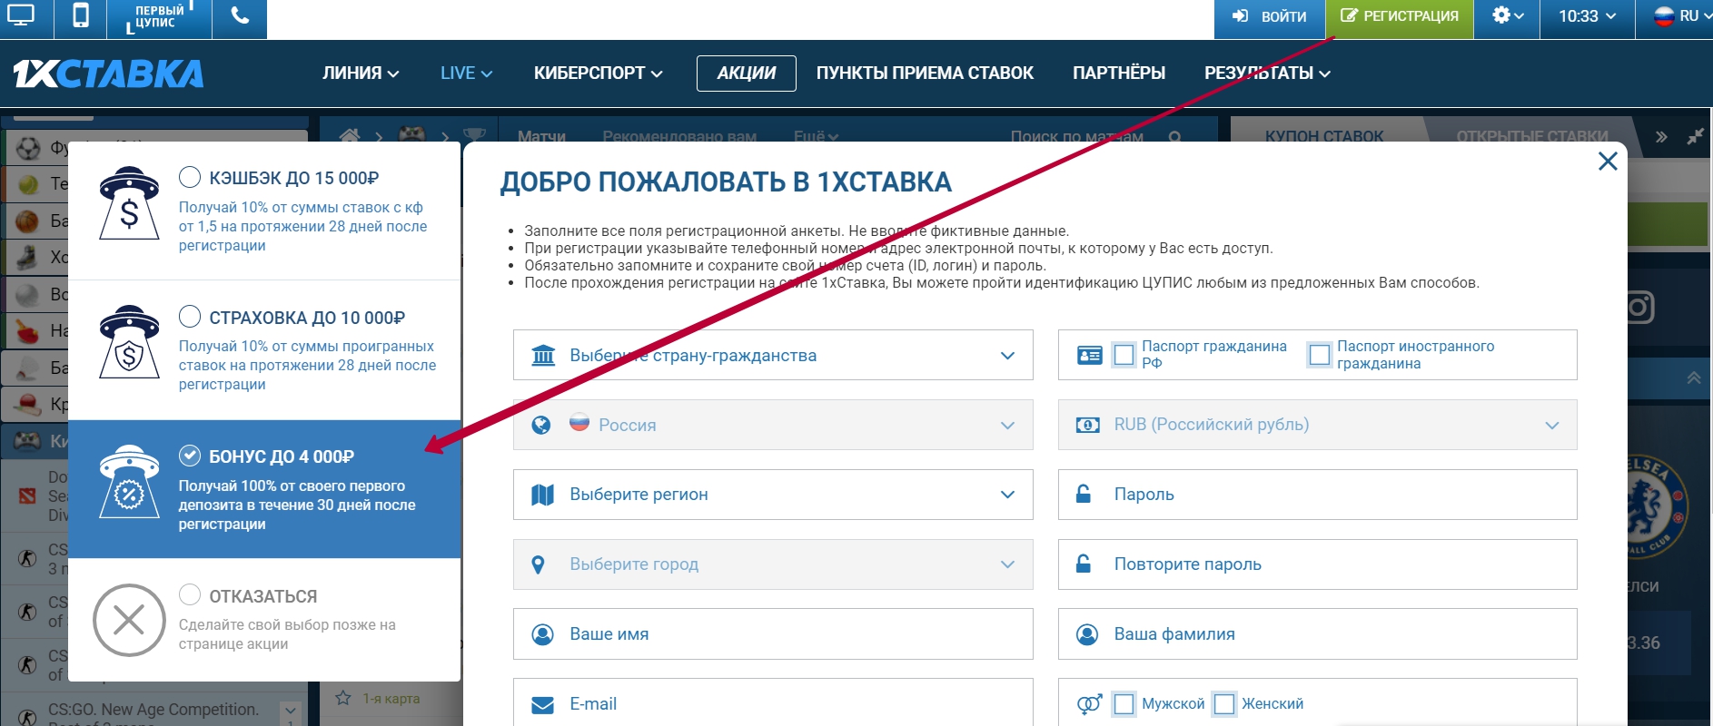Click the currency banknote icon
Screen dimensions: 1713x726
1088,425
